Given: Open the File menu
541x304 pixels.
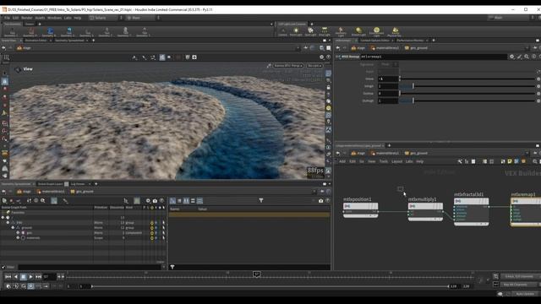Looking at the screenshot, I should [x=7, y=18].
